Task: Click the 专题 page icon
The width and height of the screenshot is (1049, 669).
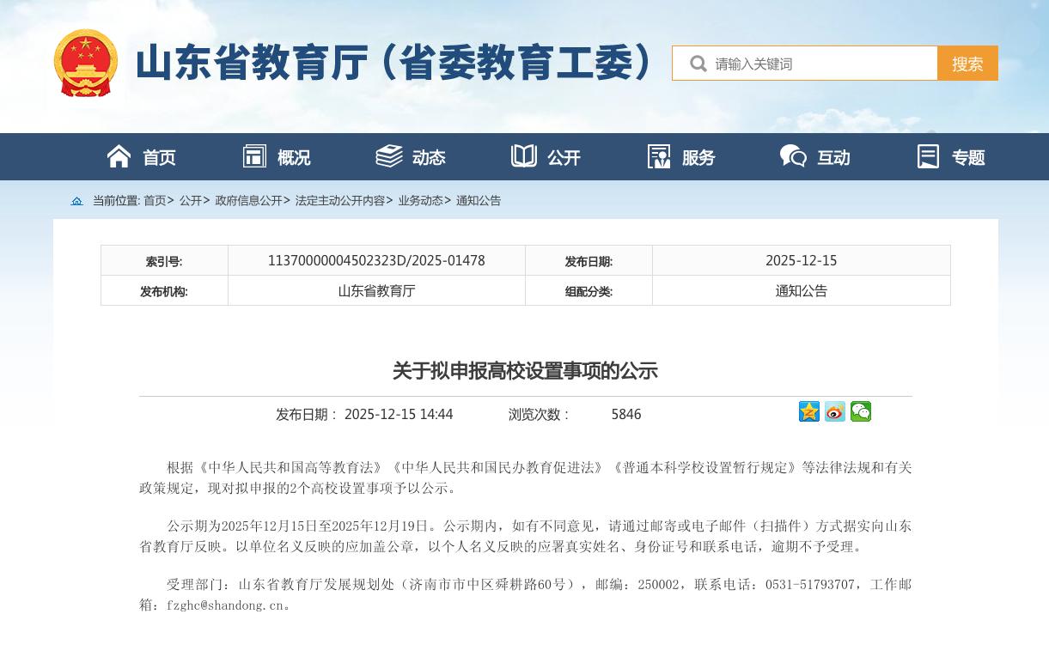Action: pyautogui.click(x=929, y=156)
